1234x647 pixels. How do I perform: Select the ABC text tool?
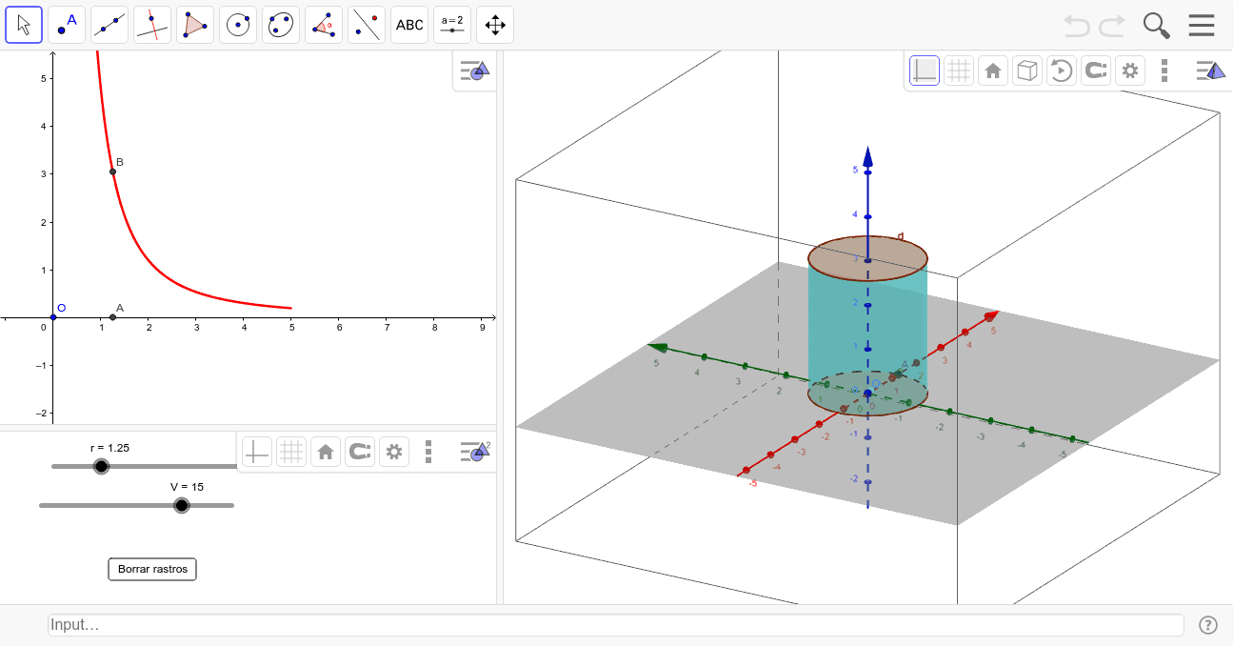click(x=408, y=24)
